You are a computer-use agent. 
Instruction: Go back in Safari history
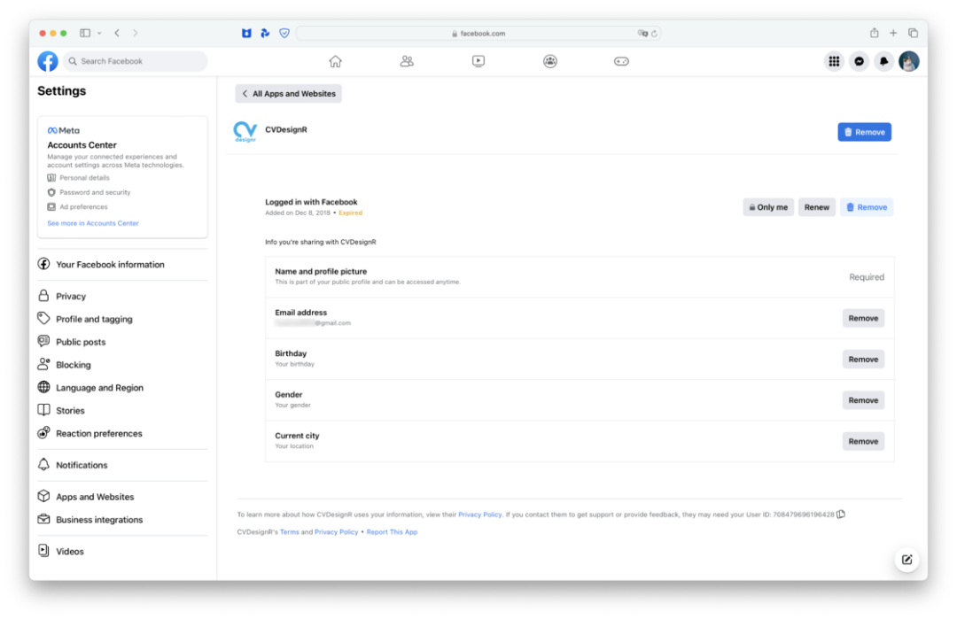point(117,33)
